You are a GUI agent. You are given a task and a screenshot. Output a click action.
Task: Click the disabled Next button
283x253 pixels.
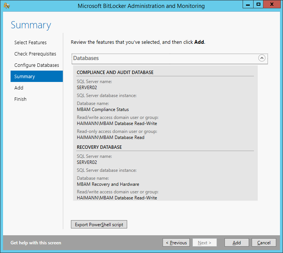pyautogui.click(x=205, y=242)
